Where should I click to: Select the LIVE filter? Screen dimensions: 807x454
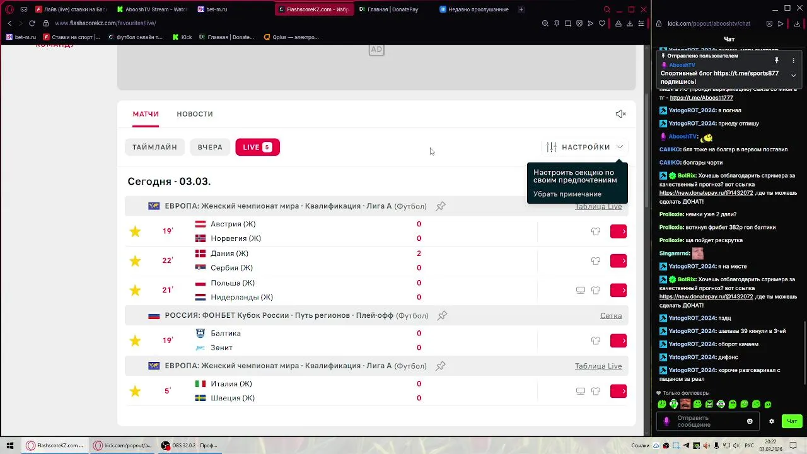pos(257,147)
